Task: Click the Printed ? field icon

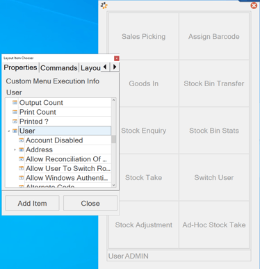Action: click(15, 122)
